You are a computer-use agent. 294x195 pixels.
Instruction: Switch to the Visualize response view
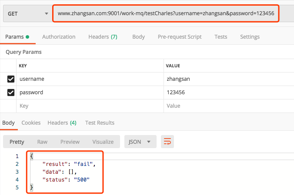pyautogui.click(x=103, y=142)
